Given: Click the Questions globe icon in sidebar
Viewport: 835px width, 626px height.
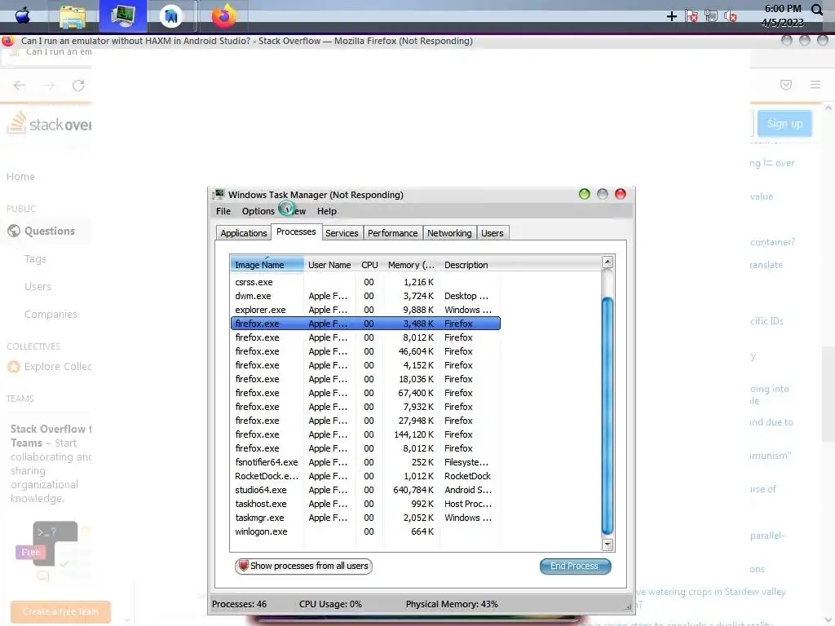Looking at the screenshot, I should tap(14, 231).
